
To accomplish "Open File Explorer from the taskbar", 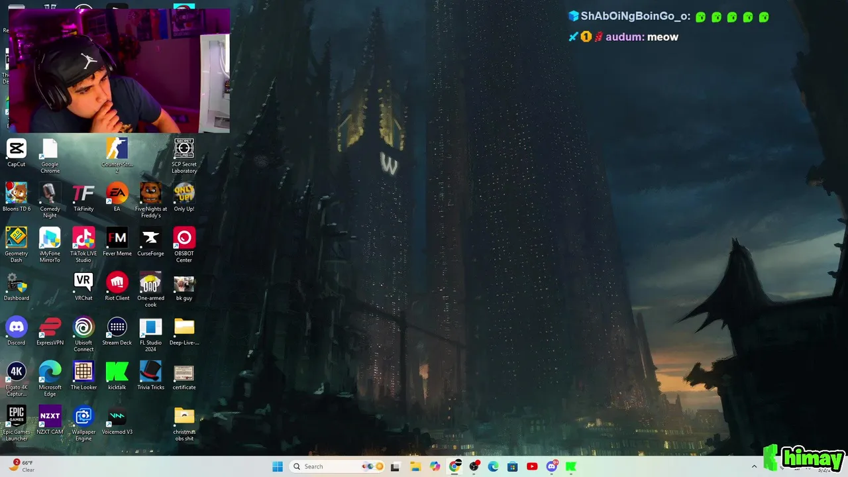I will pyautogui.click(x=415, y=466).
